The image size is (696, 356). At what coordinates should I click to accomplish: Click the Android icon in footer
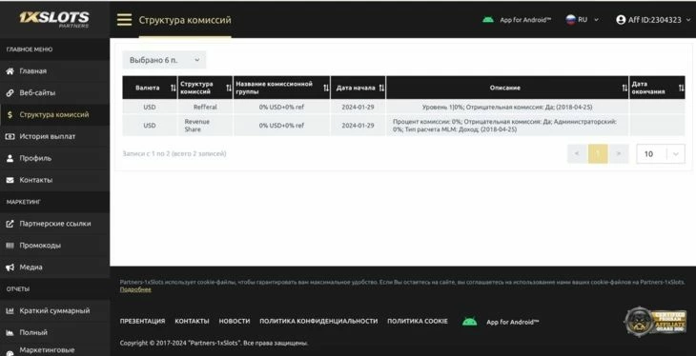click(x=470, y=322)
